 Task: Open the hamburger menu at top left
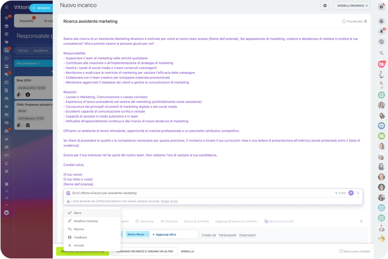tap(7, 7)
